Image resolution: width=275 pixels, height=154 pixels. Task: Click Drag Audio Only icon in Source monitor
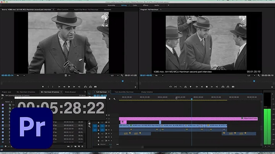click(x=69, y=75)
